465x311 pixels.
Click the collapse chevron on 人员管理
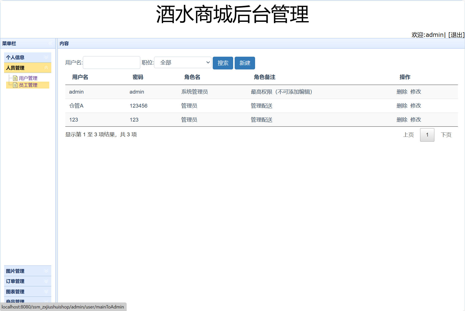tap(46, 68)
